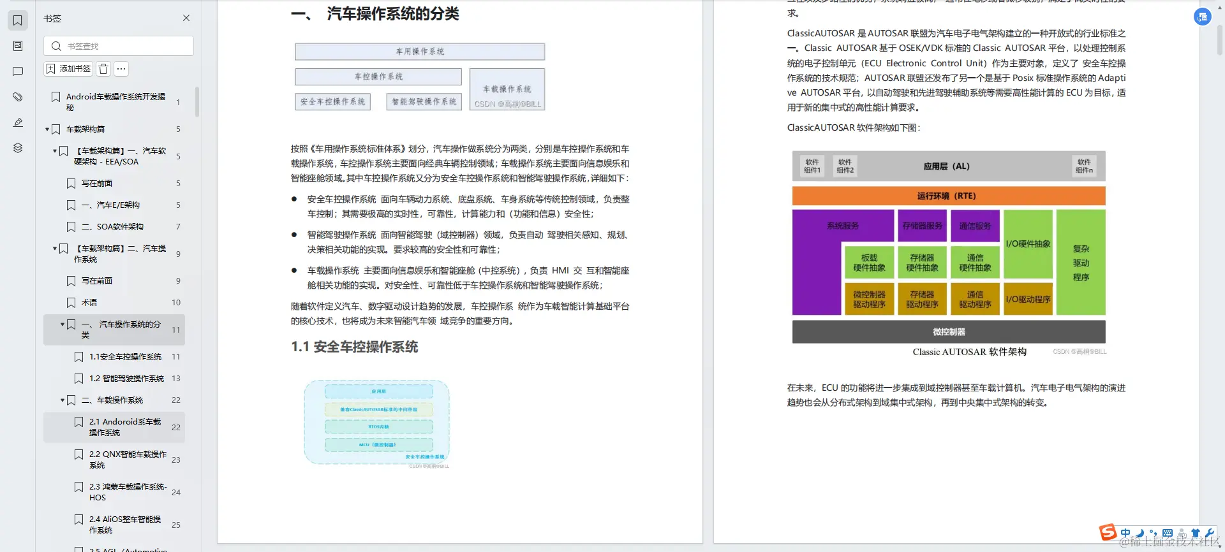1225x552 pixels.
Task: Collapse the 二、车载操作系统 bookmark node
Action: coord(63,400)
